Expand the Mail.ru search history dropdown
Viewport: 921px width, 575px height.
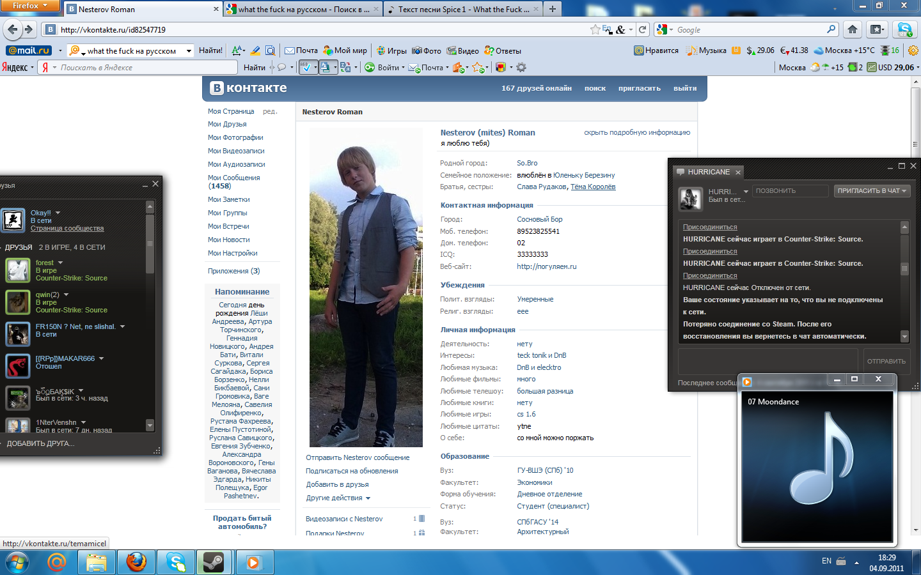[x=189, y=51]
